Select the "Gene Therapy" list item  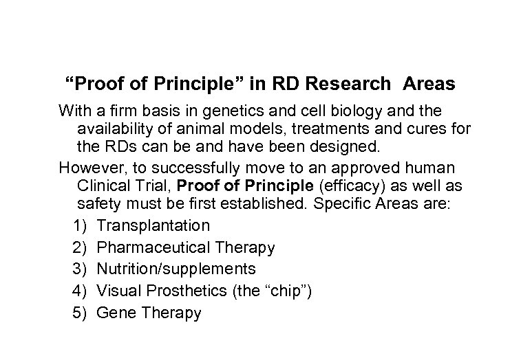click(x=149, y=313)
